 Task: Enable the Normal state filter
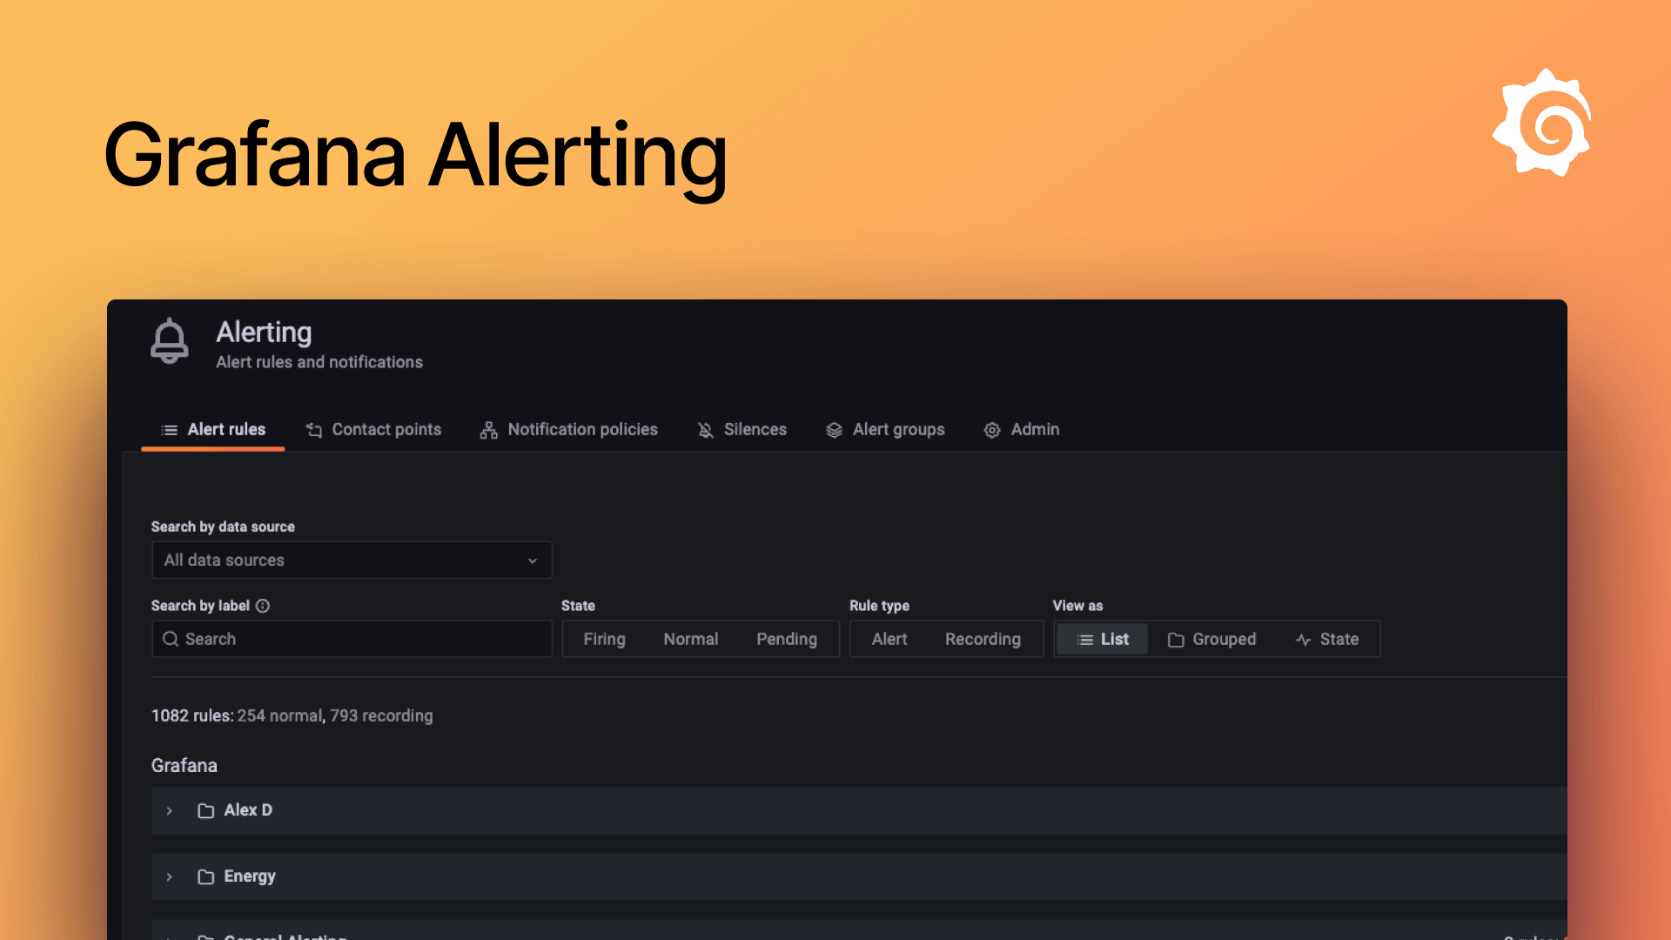pos(691,638)
